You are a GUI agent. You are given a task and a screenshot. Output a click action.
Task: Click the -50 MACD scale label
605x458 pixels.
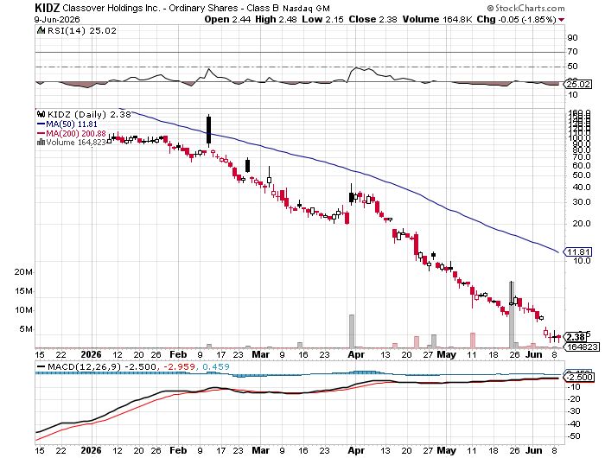click(574, 436)
